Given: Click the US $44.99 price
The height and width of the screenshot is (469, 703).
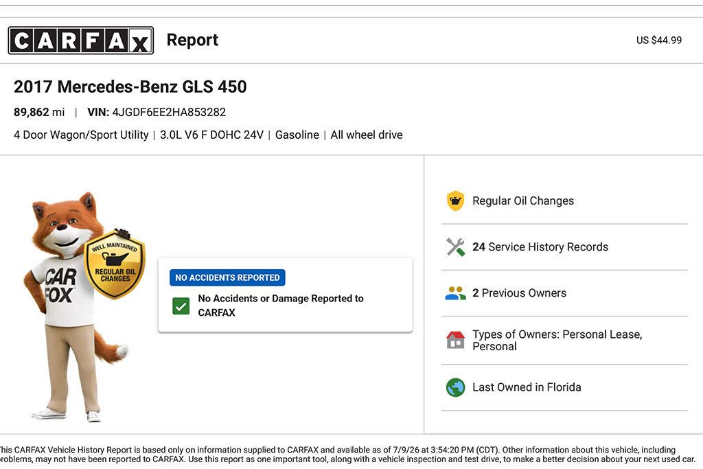Looking at the screenshot, I should [659, 41].
